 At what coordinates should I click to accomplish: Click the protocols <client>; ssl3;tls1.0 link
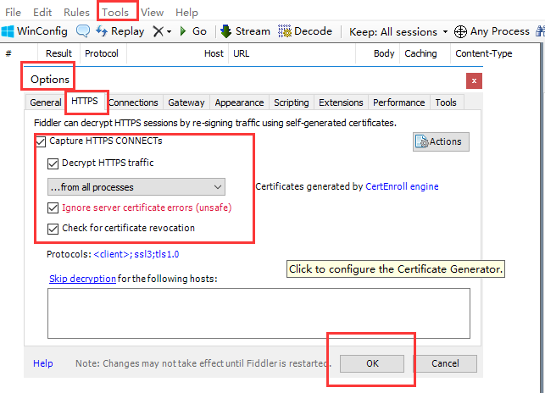click(x=136, y=254)
